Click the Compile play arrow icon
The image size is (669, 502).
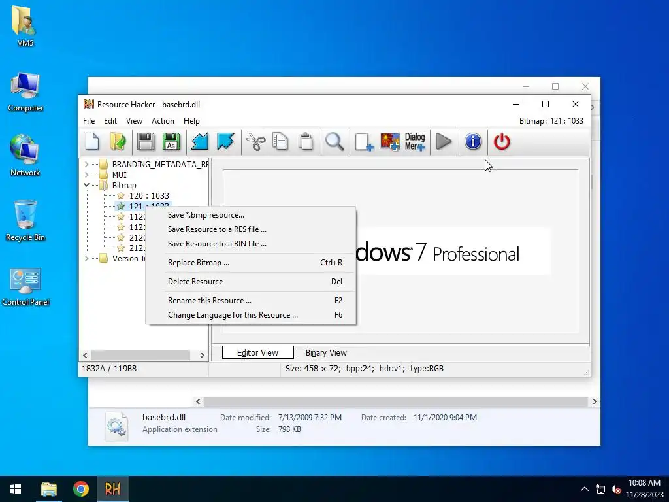click(x=444, y=142)
